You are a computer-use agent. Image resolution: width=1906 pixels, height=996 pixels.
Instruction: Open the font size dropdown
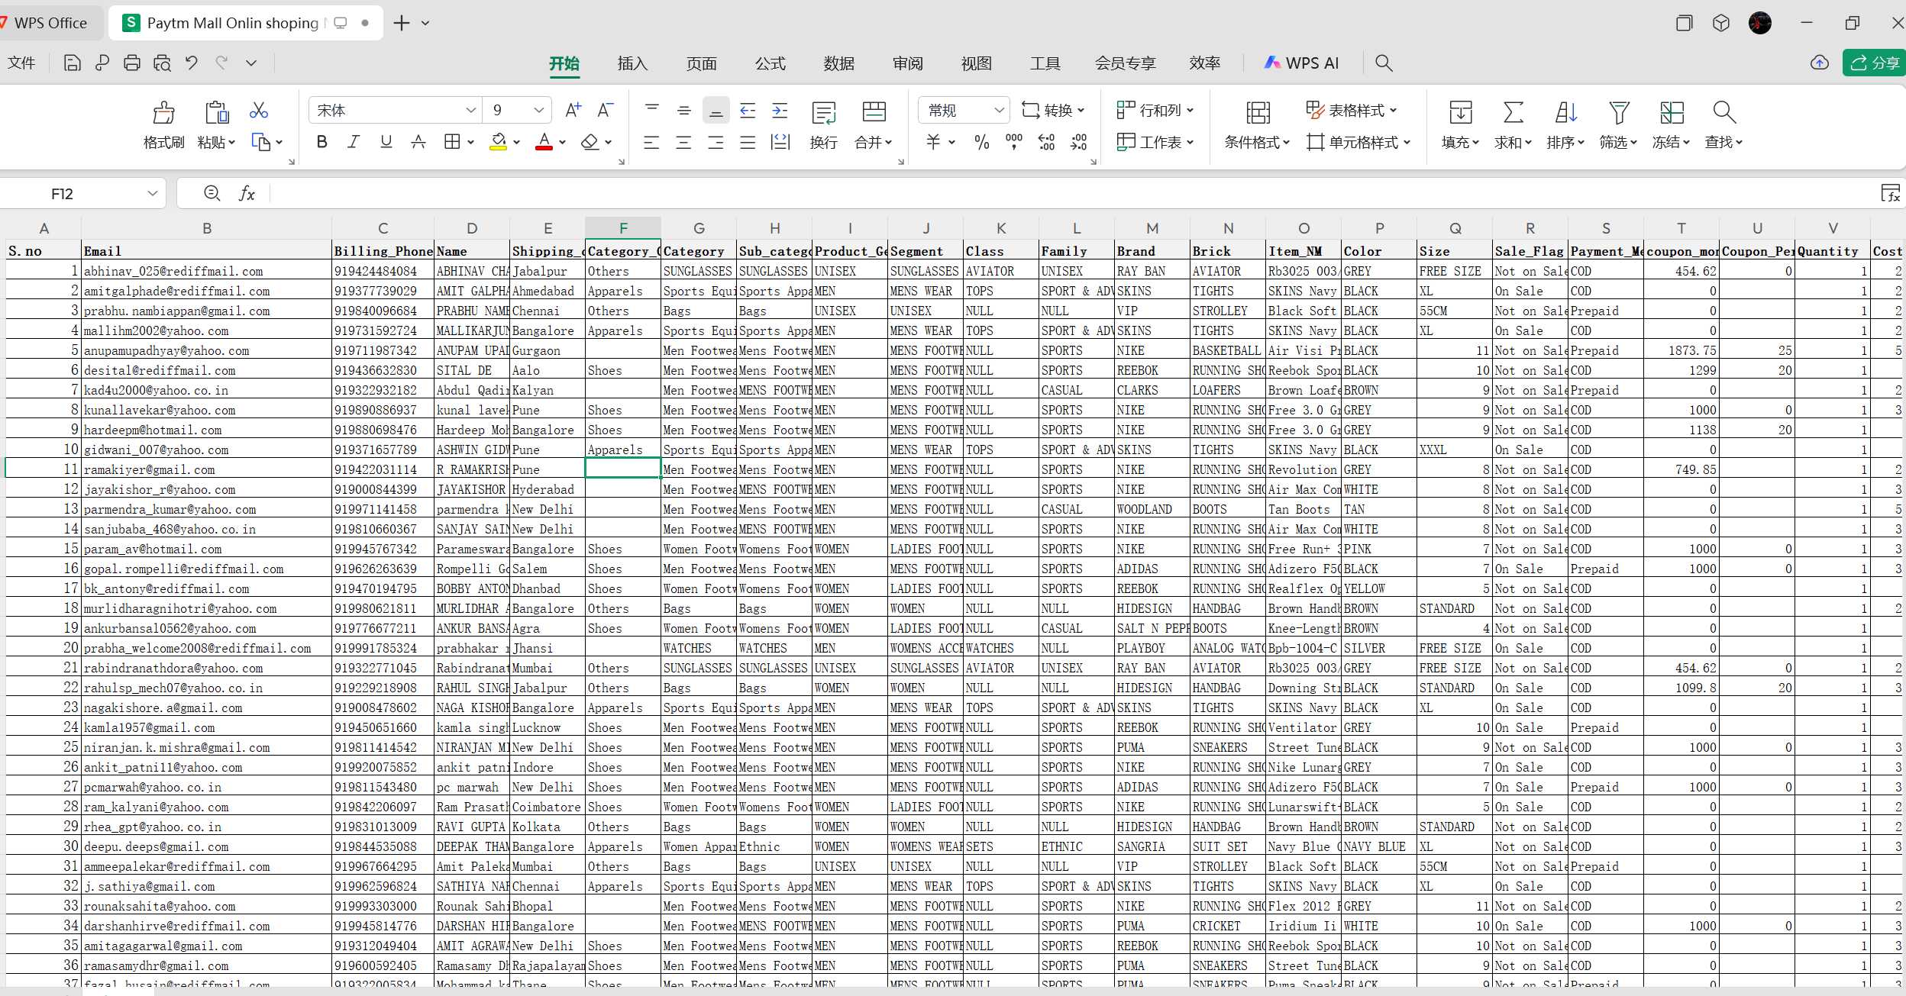point(538,111)
